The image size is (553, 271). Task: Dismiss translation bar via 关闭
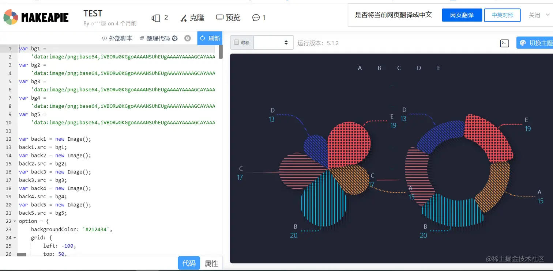coord(534,15)
